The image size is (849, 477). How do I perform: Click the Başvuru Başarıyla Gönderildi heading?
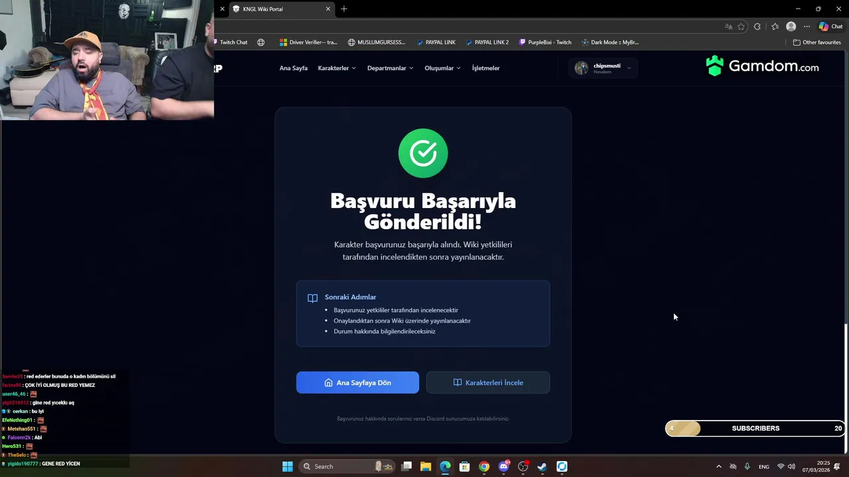point(423,211)
